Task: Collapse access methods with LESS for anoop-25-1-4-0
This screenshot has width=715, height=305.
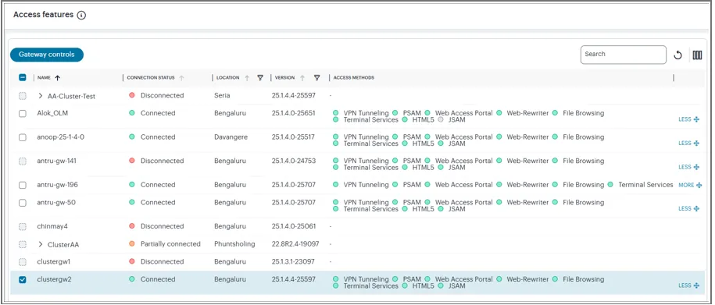Action: (x=688, y=144)
